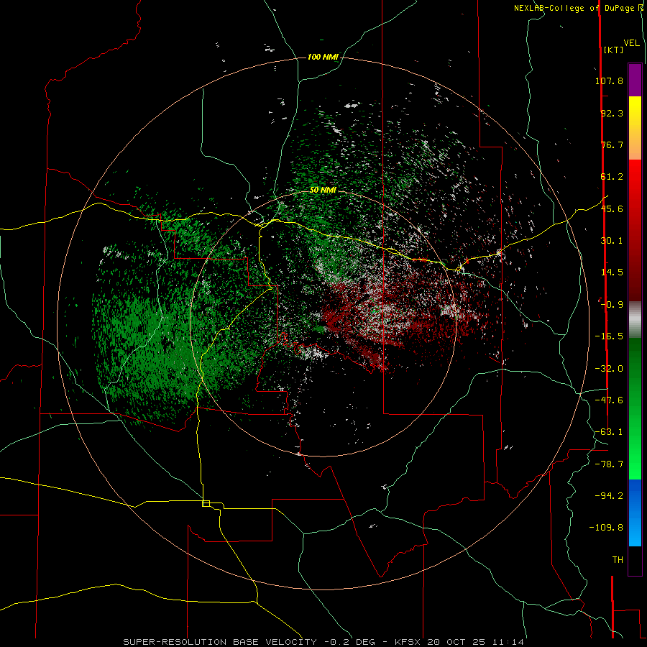Viewport: 647px width, 647px height.
Task: Click the VEL legend title
Action: (x=631, y=43)
